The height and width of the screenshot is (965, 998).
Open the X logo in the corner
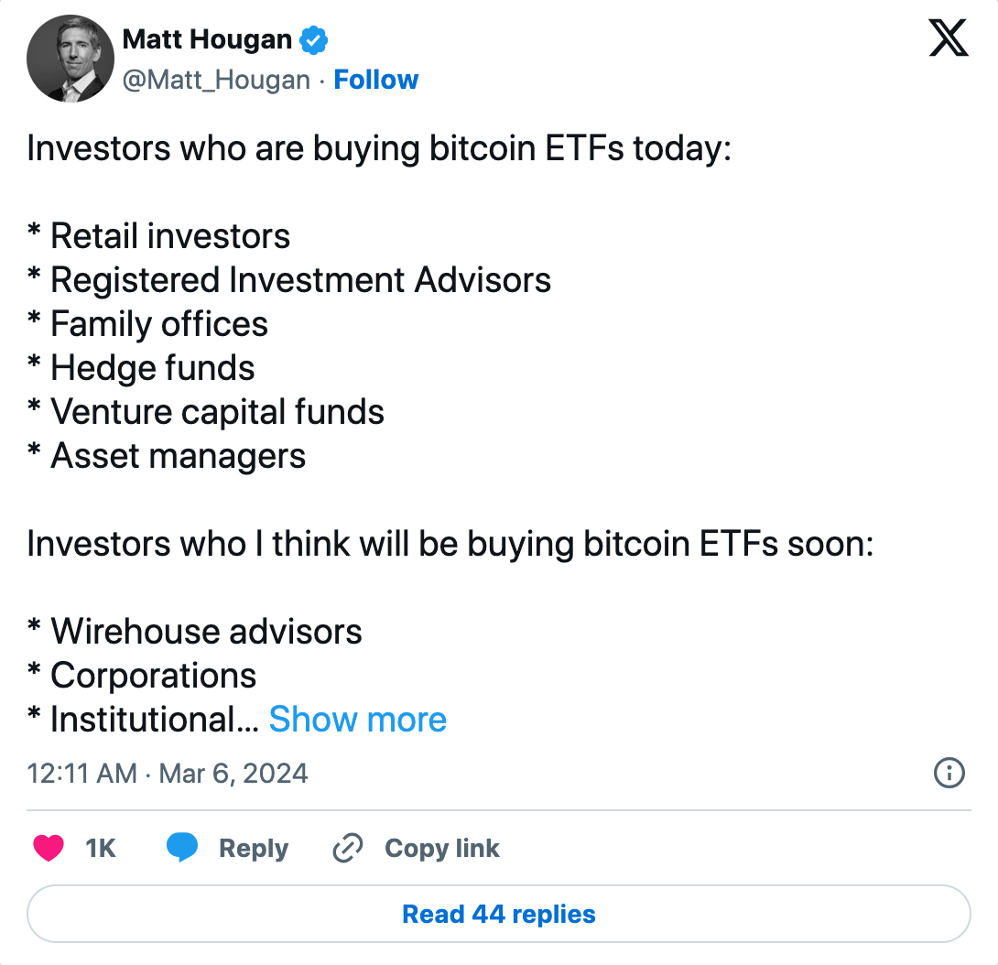[949, 38]
